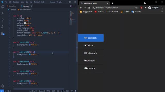Open the Run menu
Viewport: 165px width, 92px height.
pyautogui.click(x=31, y=2)
